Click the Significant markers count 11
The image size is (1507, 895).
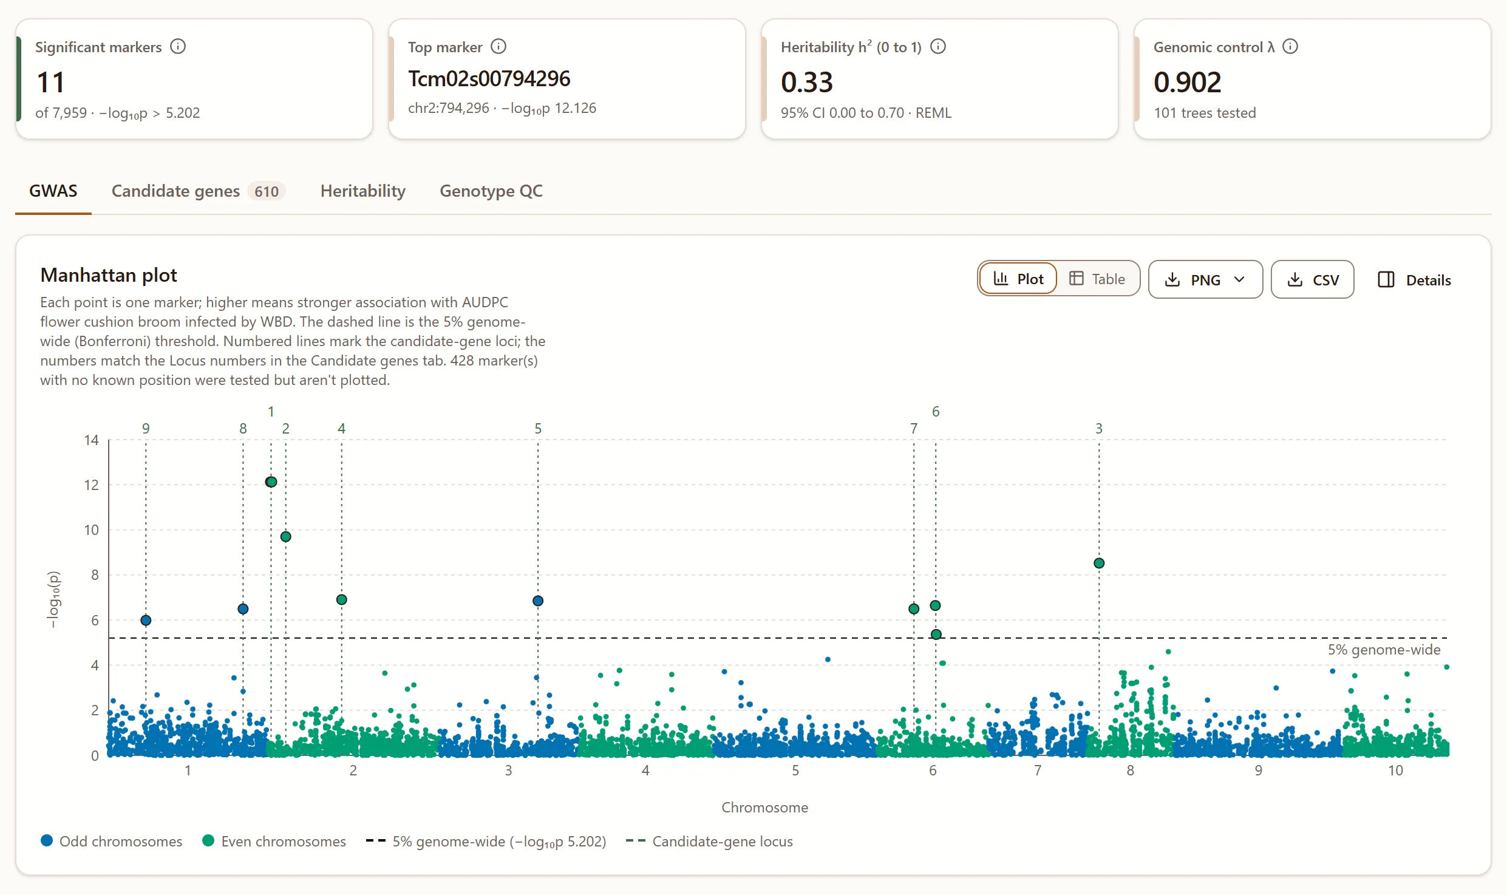pos(50,83)
